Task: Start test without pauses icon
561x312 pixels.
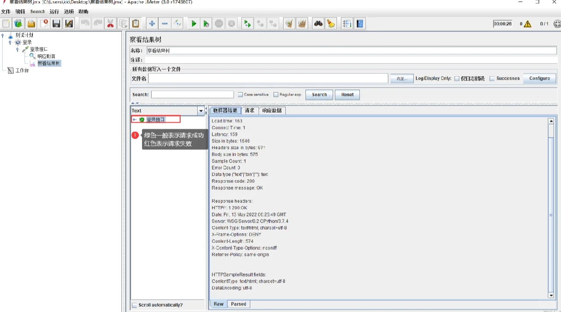Action: pyautogui.click(x=206, y=24)
